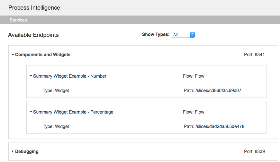The height and width of the screenshot is (162, 280).
Task: Select the Services tab
Action: (x=18, y=20)
